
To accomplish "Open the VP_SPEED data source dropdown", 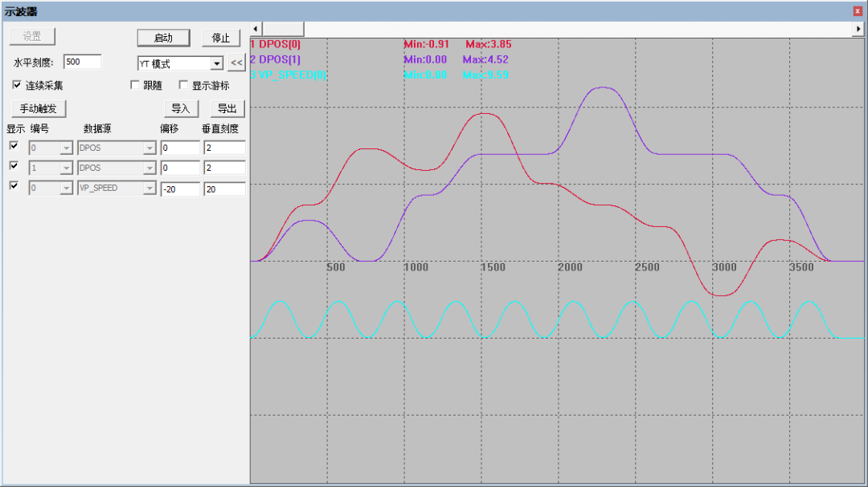I will [x=149, y=189].
